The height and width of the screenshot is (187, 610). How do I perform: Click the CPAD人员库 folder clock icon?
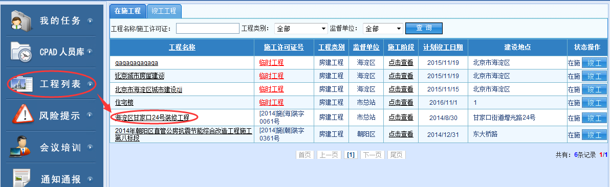[20, 51]
